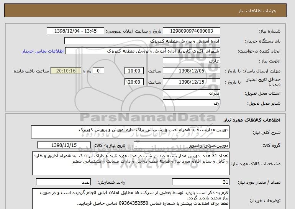Click the section title اطلاعات کالاهای مورد نیاز
295x209 pixels.
tap(252, 120)
